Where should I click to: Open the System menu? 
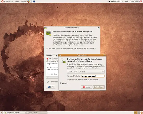pos(23,1)
